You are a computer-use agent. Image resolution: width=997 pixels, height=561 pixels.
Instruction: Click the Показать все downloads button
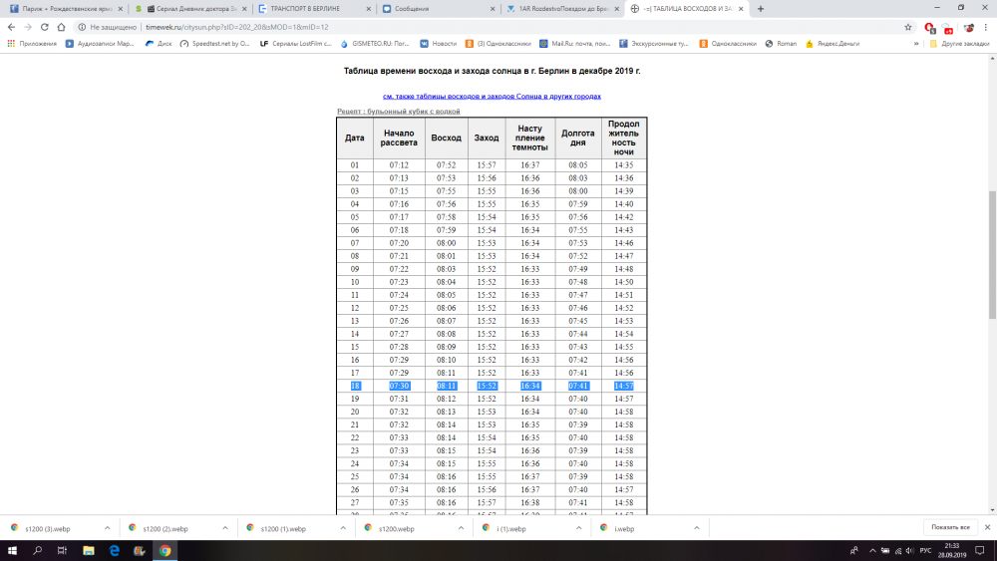[x=950, y=527]
